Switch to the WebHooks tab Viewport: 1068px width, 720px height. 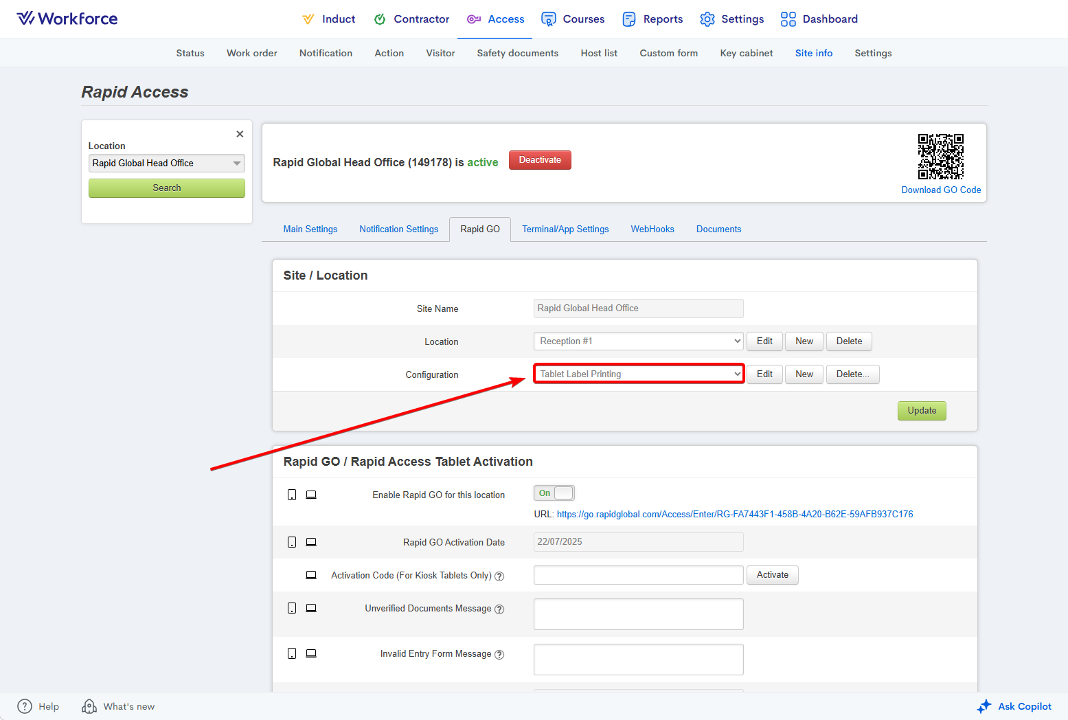click(652, 229)
